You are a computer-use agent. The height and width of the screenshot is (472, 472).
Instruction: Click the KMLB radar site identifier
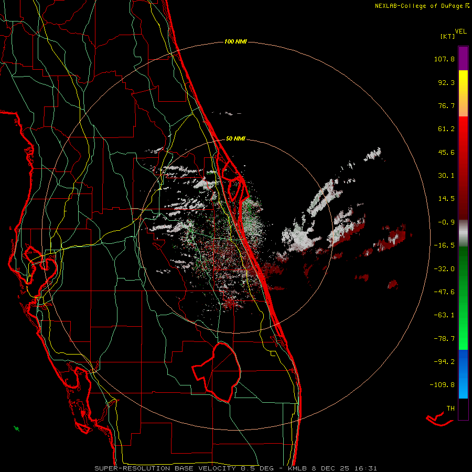coord(298,468)
